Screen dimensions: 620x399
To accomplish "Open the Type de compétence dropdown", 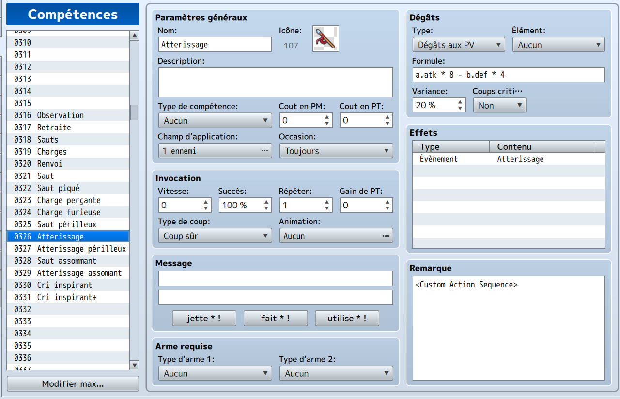I will pyautogui.click(x=215, y=120).
